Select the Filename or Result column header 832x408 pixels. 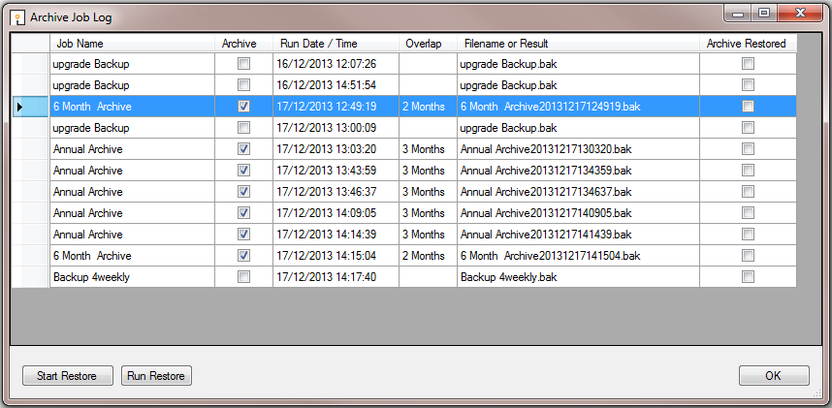tap(578, 44)
